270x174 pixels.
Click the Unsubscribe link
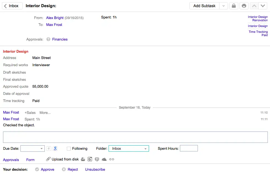click(x=95, y=169)
